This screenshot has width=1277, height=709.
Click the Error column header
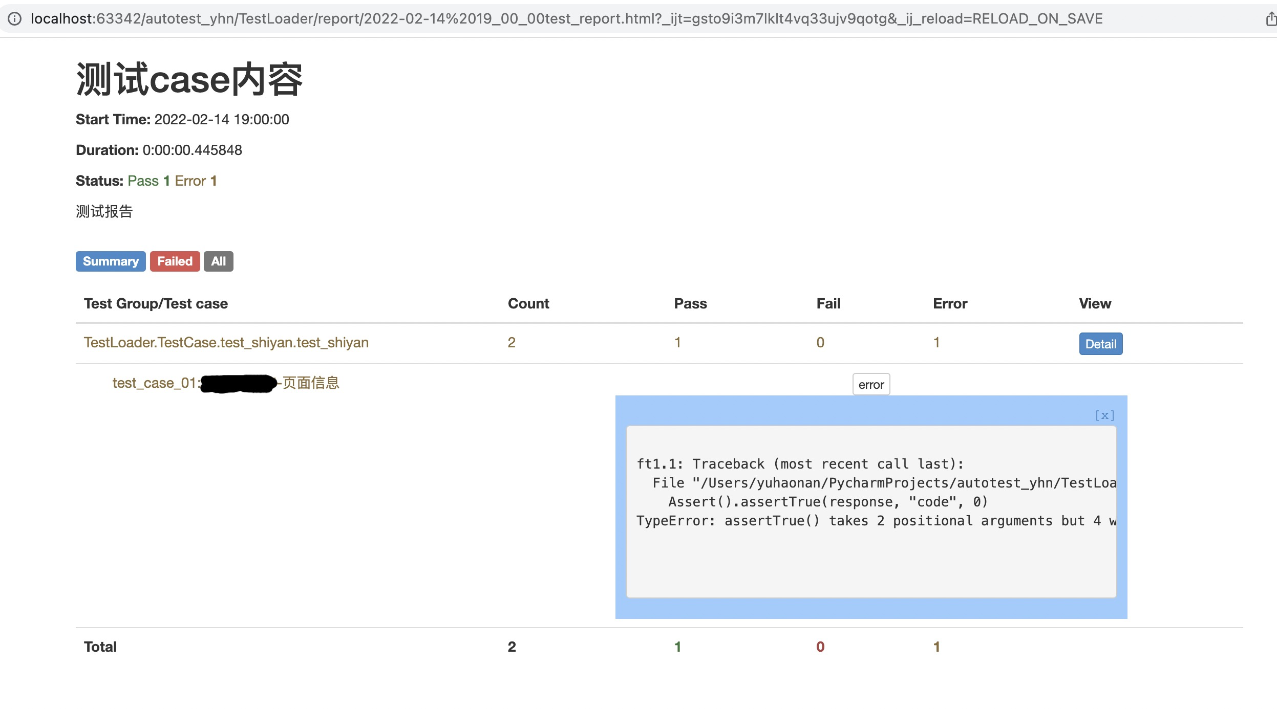pos(950,304)
